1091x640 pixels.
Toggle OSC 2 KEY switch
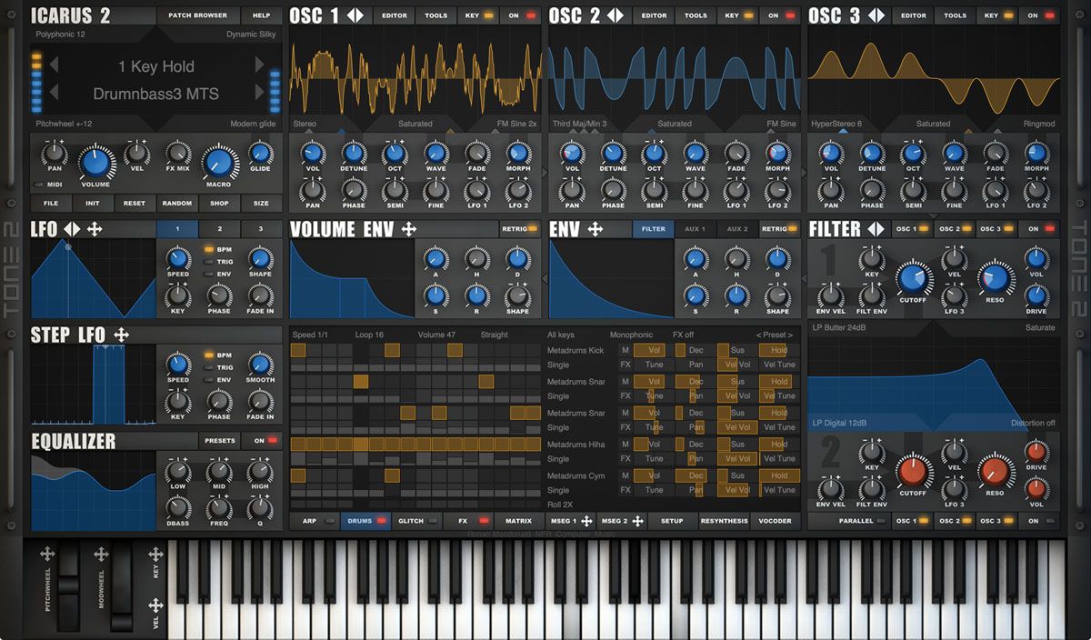(x=738, y=15)
